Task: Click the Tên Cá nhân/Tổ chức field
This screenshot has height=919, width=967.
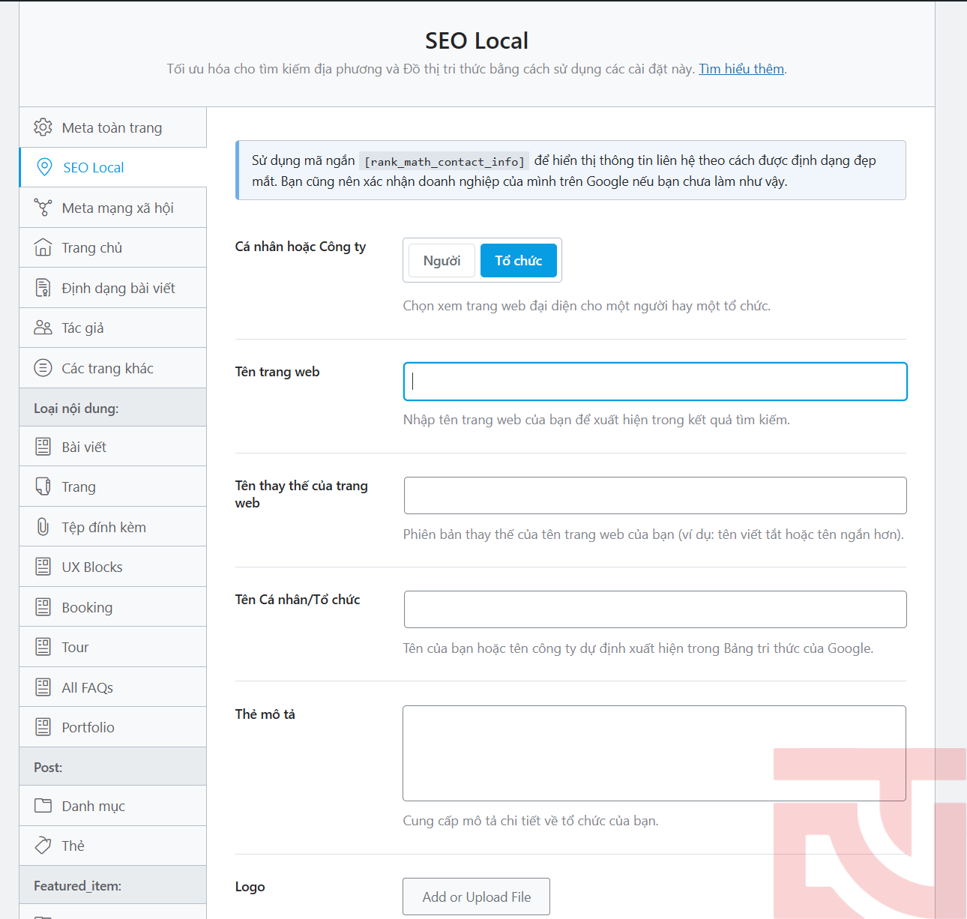Action: coord(655,609)
